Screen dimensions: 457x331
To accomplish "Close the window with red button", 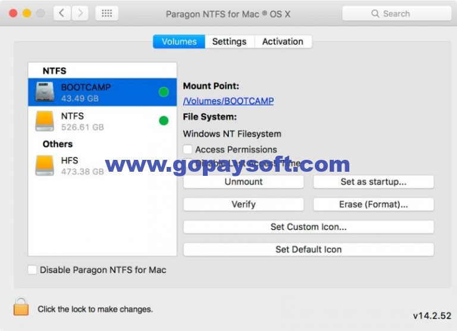I will 13,13.
